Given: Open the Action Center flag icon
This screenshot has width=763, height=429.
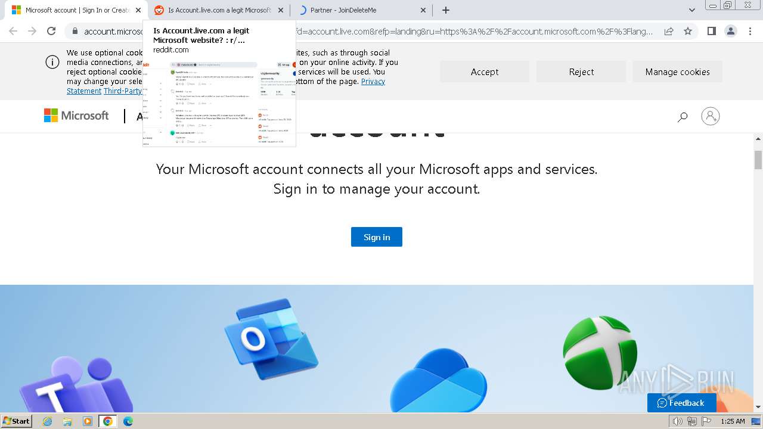Looking at the screenshot, I should 706,421.
